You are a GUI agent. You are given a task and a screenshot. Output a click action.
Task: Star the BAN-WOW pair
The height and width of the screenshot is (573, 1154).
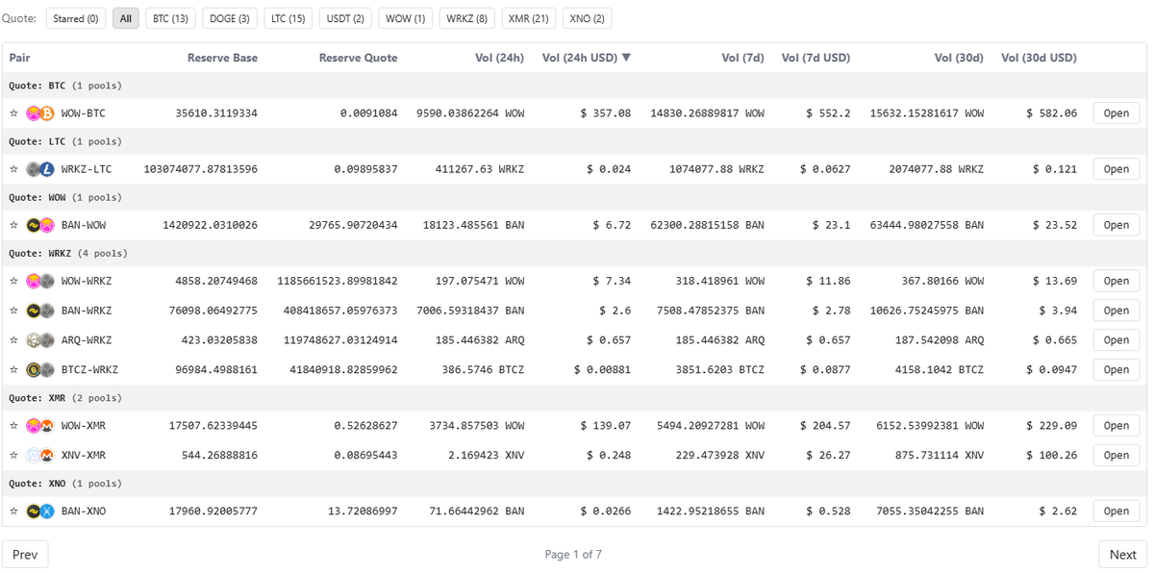tap(13, 225)
